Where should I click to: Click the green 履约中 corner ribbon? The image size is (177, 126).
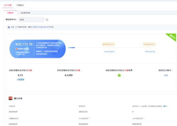pos(172,37)
